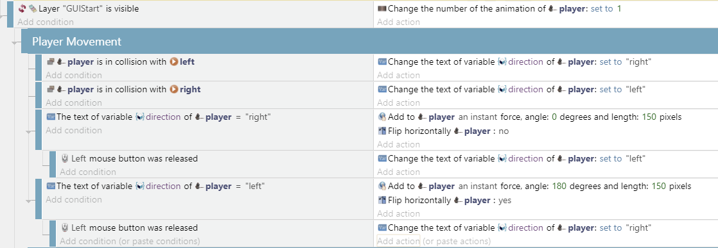Screen dimensions: 718x248
Task: Select the "Flip horizontally player: yes" action
Action: 445,200
